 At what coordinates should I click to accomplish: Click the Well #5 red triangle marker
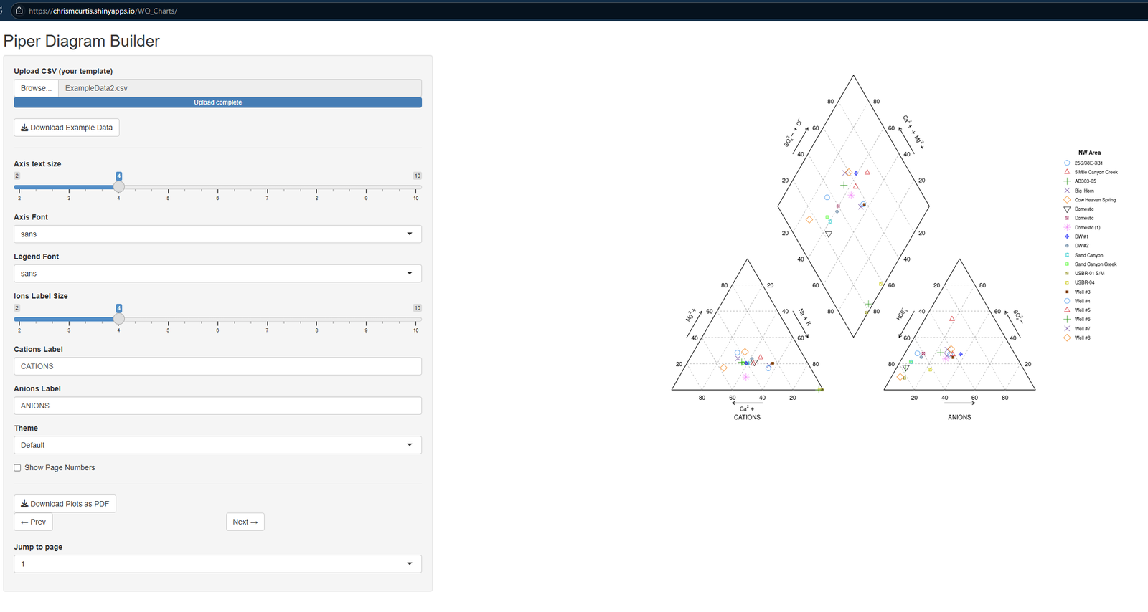[1067, 310]
